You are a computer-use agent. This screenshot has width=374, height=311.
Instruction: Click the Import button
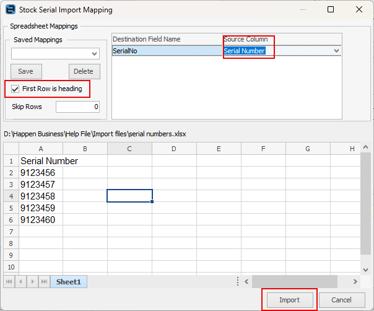click(290, 300)
